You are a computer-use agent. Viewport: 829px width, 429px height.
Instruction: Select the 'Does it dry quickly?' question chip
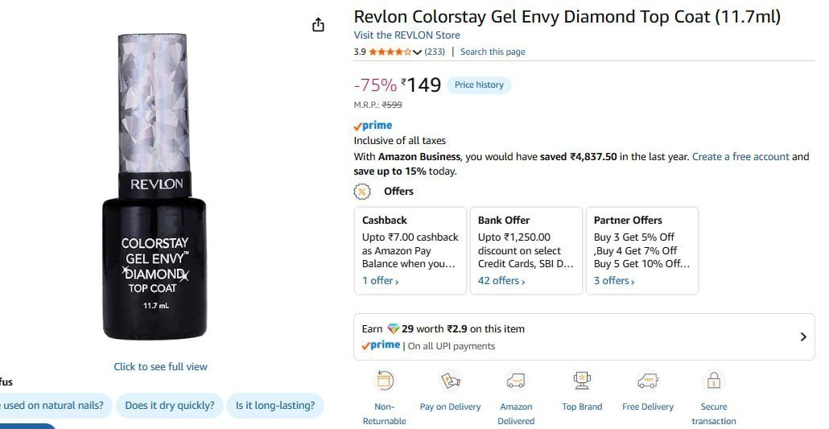pyautogui.click(x=170, y=406)
